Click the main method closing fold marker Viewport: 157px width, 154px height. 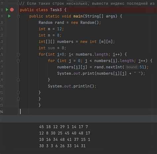(18, 99)
